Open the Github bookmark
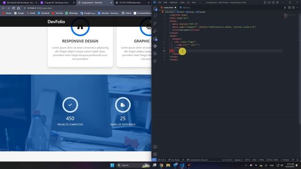 click(127, 13)
